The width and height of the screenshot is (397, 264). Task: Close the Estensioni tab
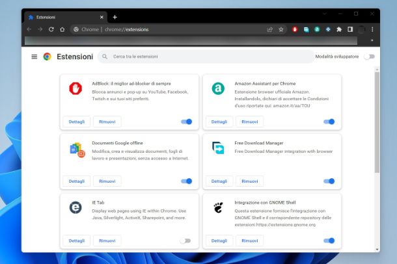[102, 17]
